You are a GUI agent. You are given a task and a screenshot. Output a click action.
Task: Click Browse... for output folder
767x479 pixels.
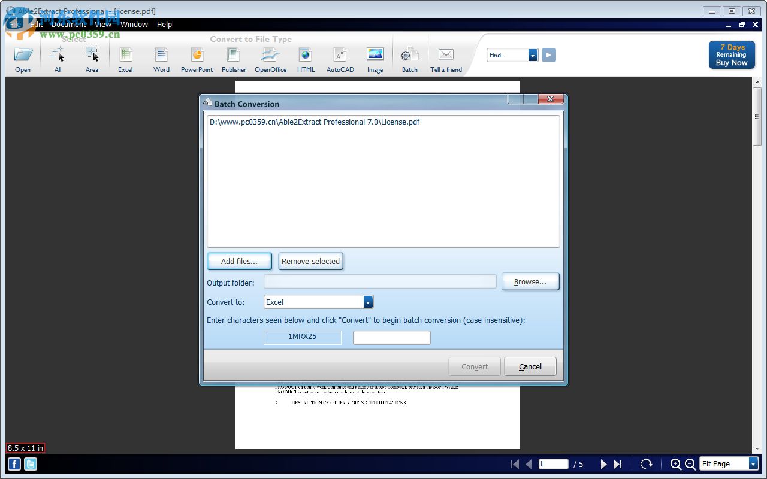tap(530, 281)
